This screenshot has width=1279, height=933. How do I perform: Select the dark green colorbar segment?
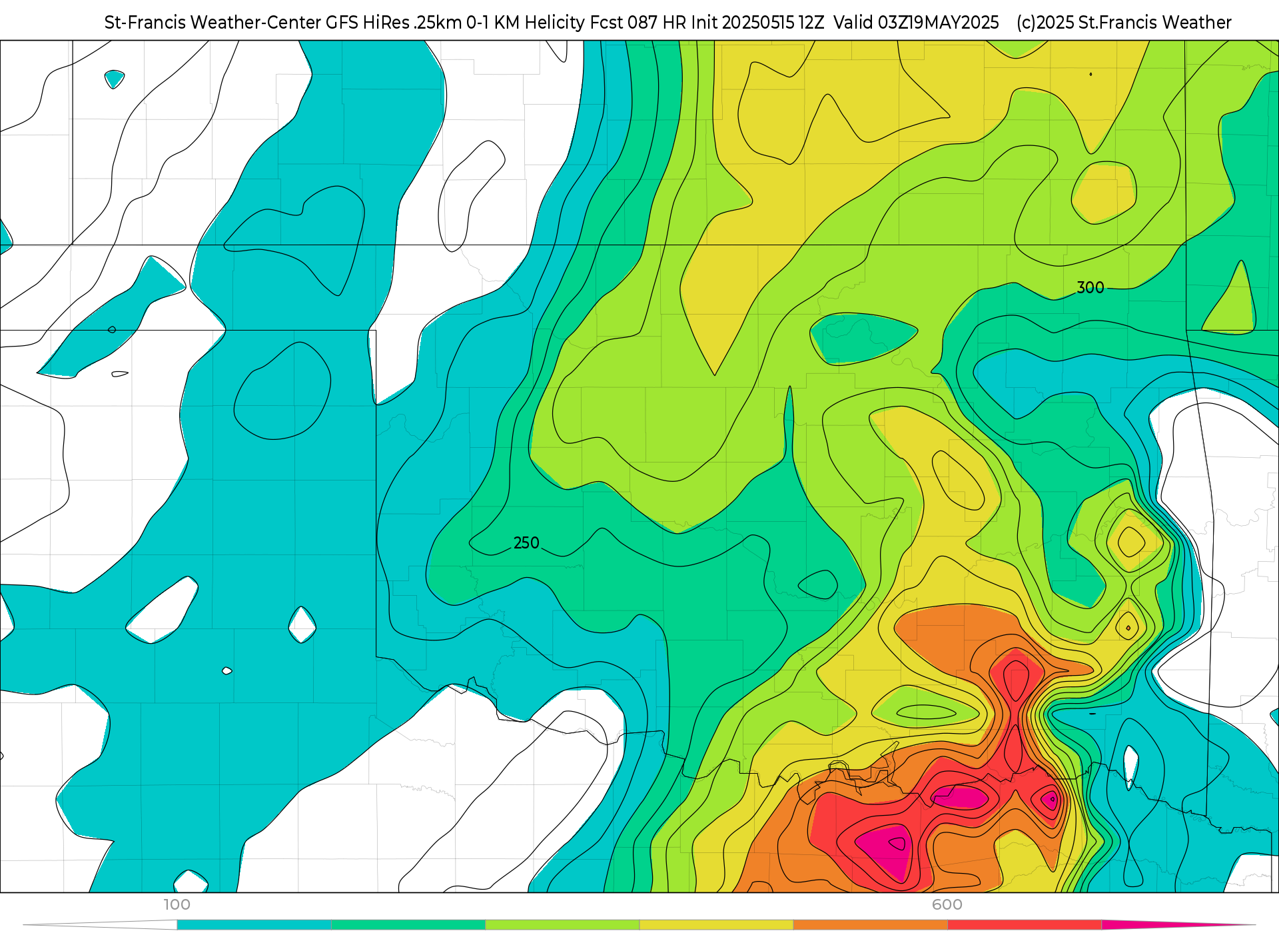pos(408,925)
